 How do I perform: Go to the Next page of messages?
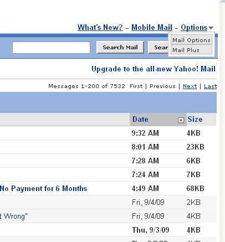point(190,86)
